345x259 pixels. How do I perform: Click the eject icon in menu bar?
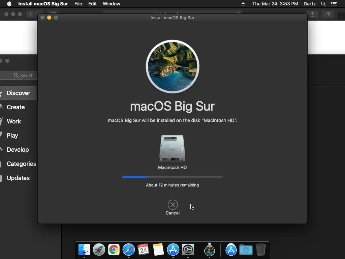point(243,4)
